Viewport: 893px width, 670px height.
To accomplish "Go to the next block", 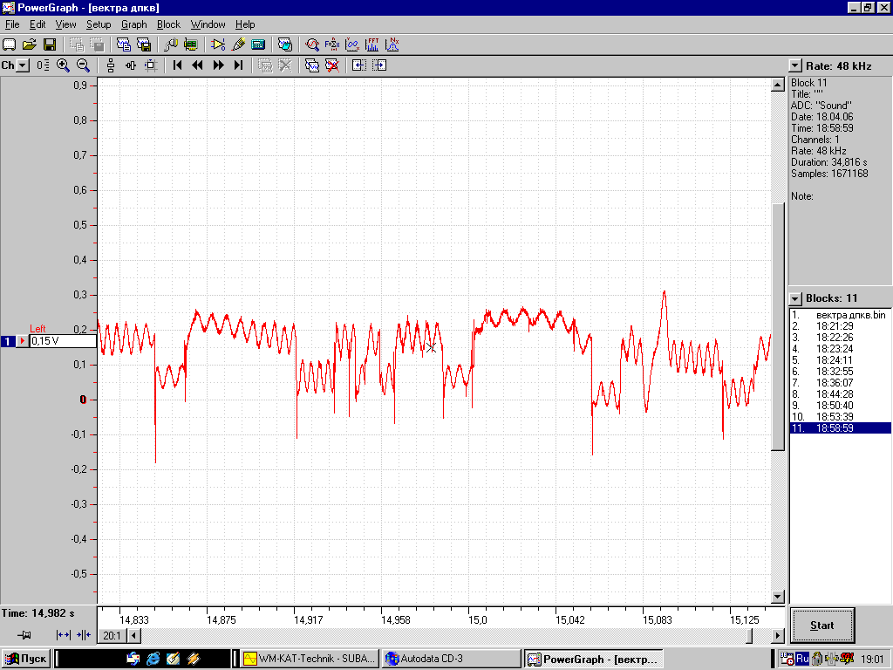I will (218, 65).
